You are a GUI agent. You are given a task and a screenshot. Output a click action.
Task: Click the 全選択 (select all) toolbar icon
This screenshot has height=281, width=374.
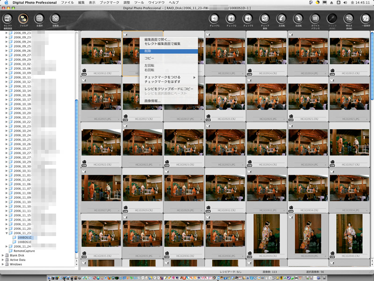[39, 19]
